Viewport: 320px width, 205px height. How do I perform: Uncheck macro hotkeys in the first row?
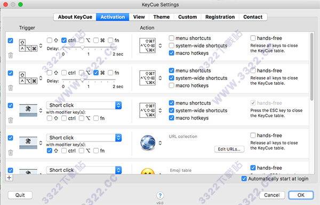coord(172,53)
